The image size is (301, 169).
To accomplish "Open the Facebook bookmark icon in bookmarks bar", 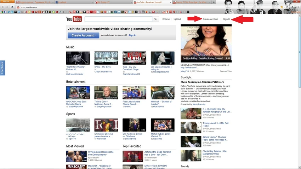I will [x=5, y=12].
